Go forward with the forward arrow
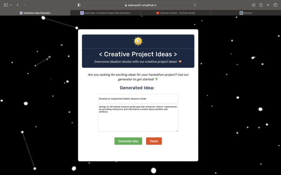The width and height of the screenshot is (281, 175). tap(24, 5)
